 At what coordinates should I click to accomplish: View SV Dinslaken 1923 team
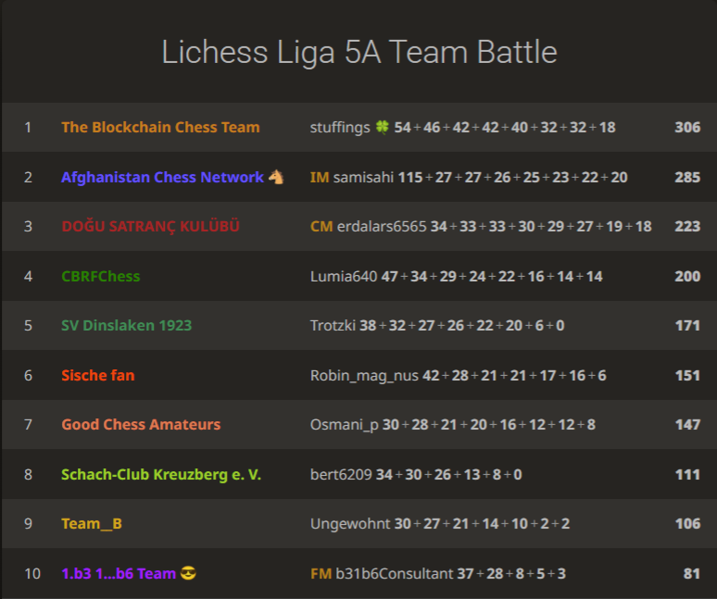coord(127,325)
